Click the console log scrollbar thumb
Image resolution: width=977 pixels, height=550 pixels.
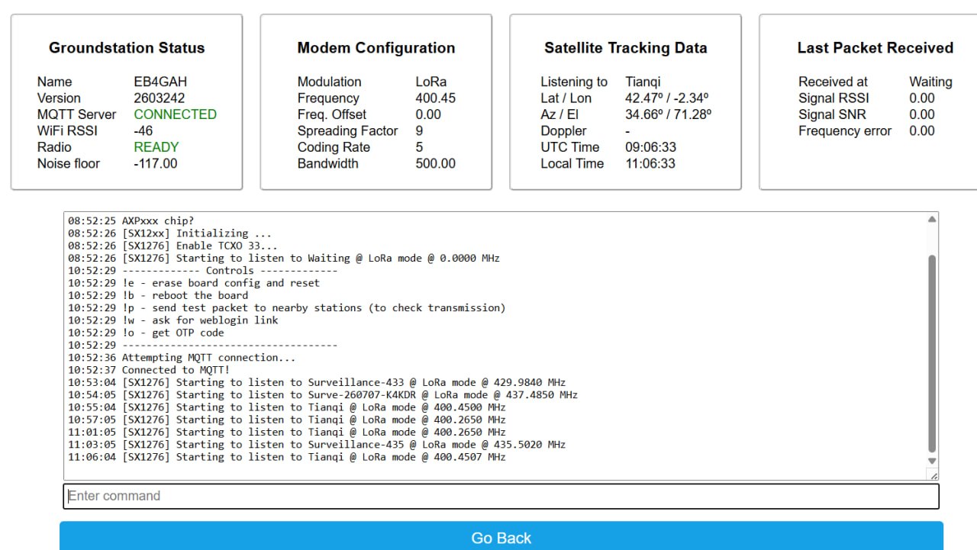[x=932, y=354]
